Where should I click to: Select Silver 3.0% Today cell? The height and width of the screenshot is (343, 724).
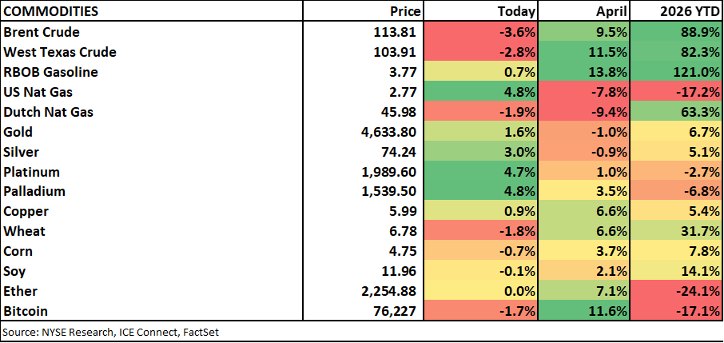point(480,152)
